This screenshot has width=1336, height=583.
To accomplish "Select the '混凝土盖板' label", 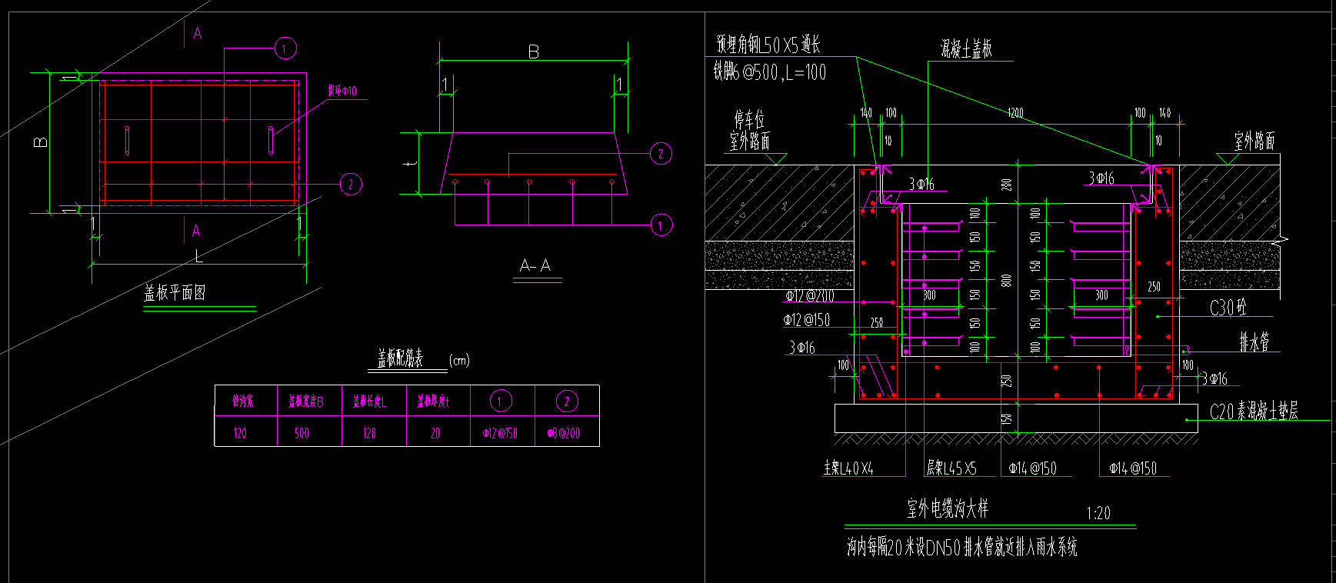I will [966, 49].
